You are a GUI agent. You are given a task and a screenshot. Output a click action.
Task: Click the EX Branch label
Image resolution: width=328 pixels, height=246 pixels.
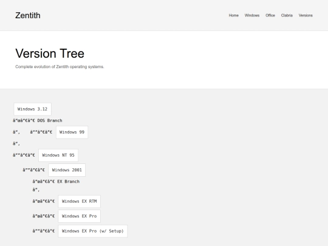pyautogui.click(x=69, y=182)
